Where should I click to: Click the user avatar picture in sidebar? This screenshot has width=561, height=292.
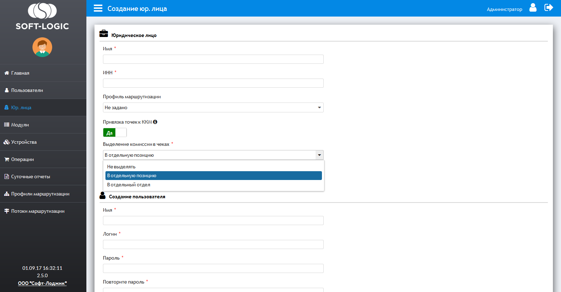[x=42, y=47]
